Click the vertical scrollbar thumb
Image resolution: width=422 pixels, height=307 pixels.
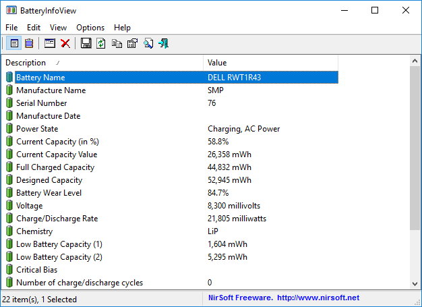click(415, 148)
